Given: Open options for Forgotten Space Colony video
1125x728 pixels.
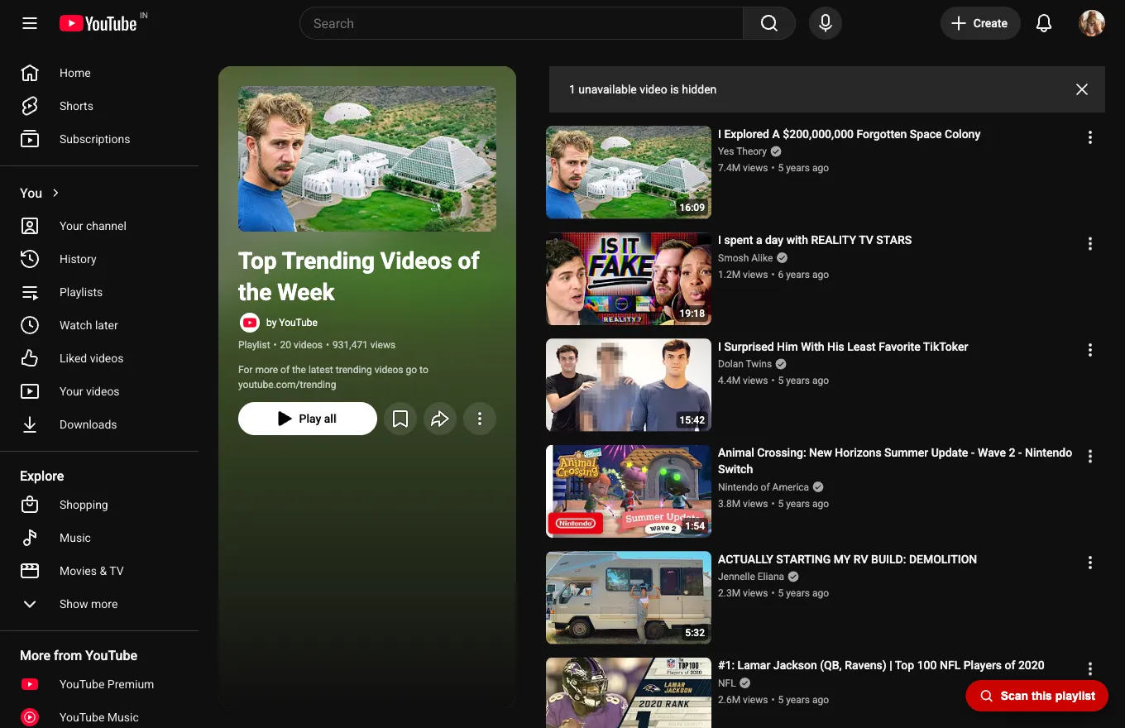Looking at the screenshot, I should [x=1090, y=137].
